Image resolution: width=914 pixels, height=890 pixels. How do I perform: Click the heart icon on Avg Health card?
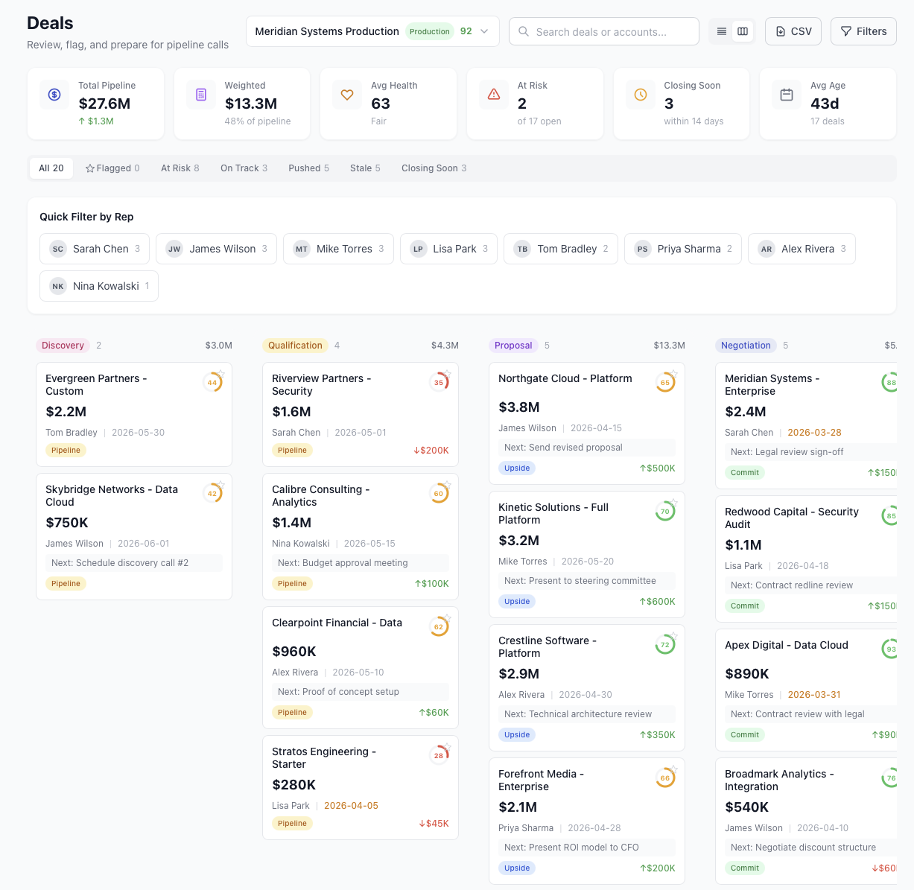[346, 94]
